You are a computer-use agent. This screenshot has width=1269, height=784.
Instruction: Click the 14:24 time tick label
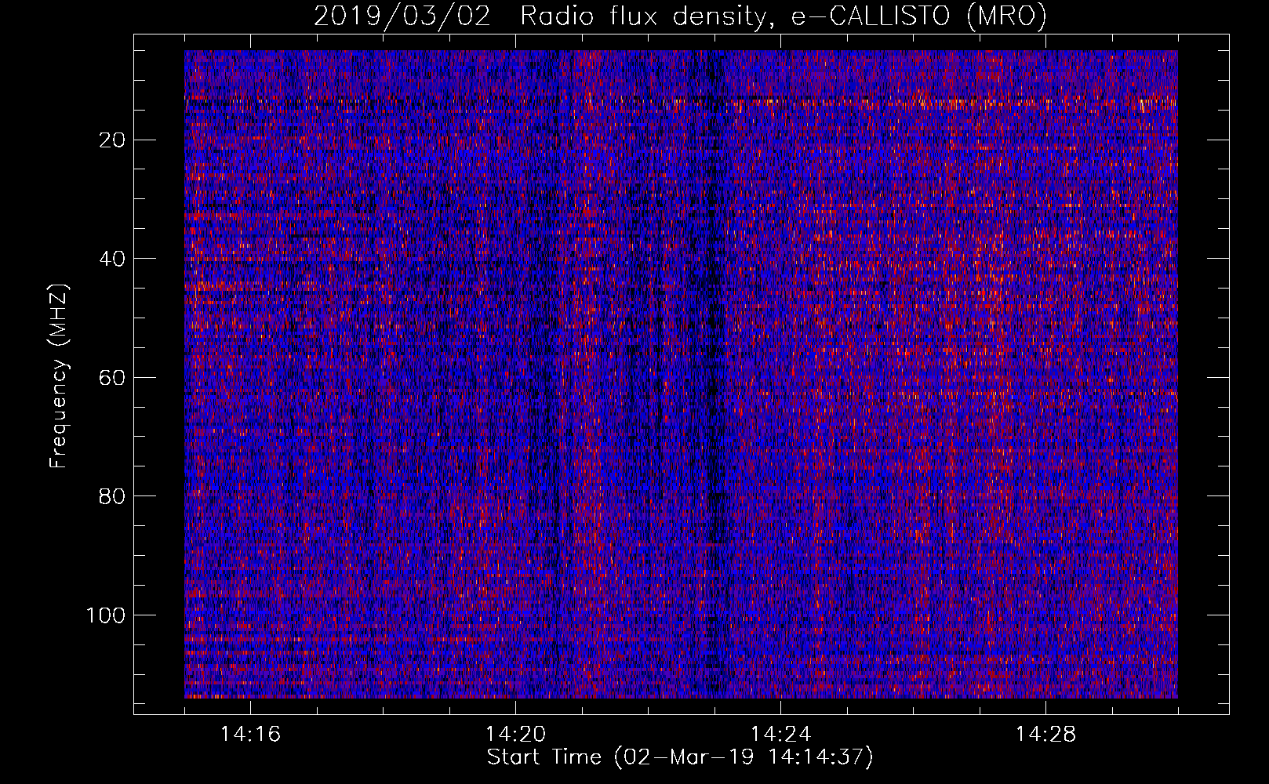780,735
